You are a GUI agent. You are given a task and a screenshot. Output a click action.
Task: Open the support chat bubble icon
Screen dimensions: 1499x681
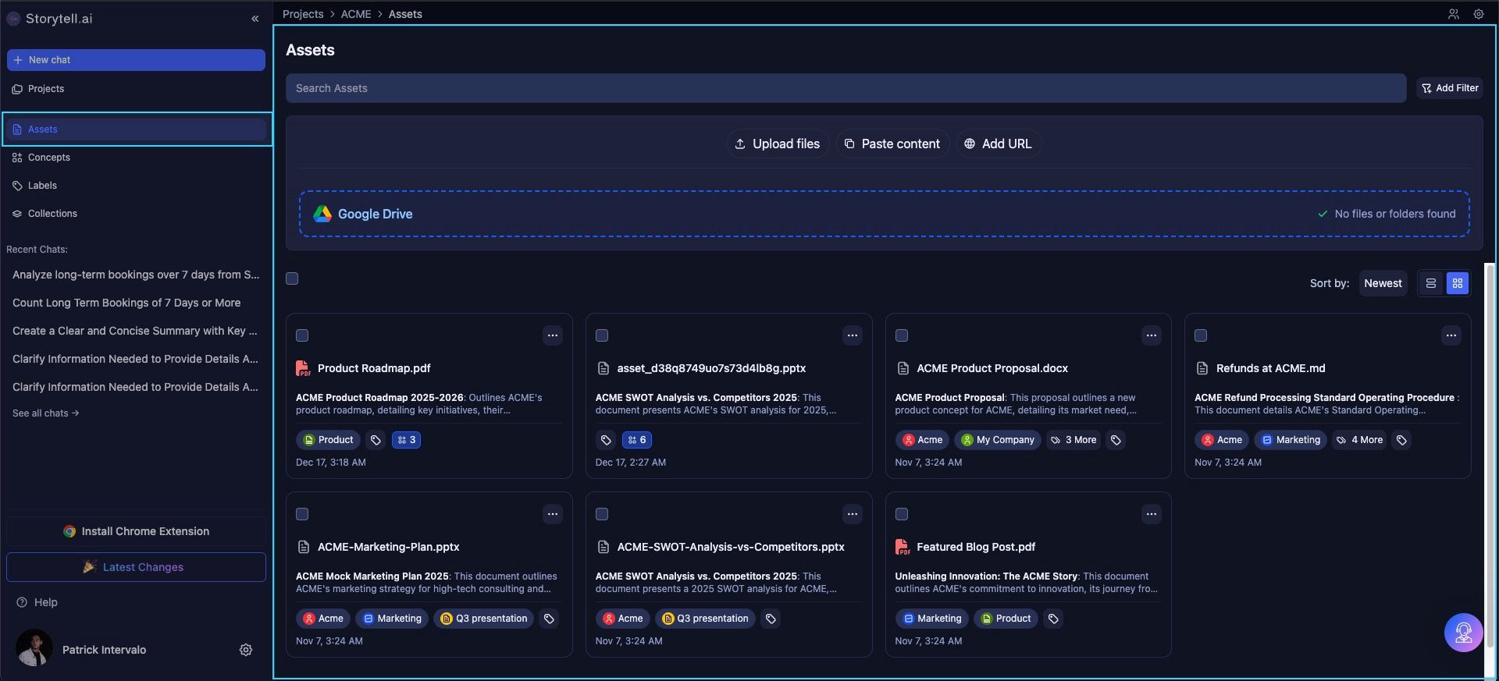[x=1463, y=632]
